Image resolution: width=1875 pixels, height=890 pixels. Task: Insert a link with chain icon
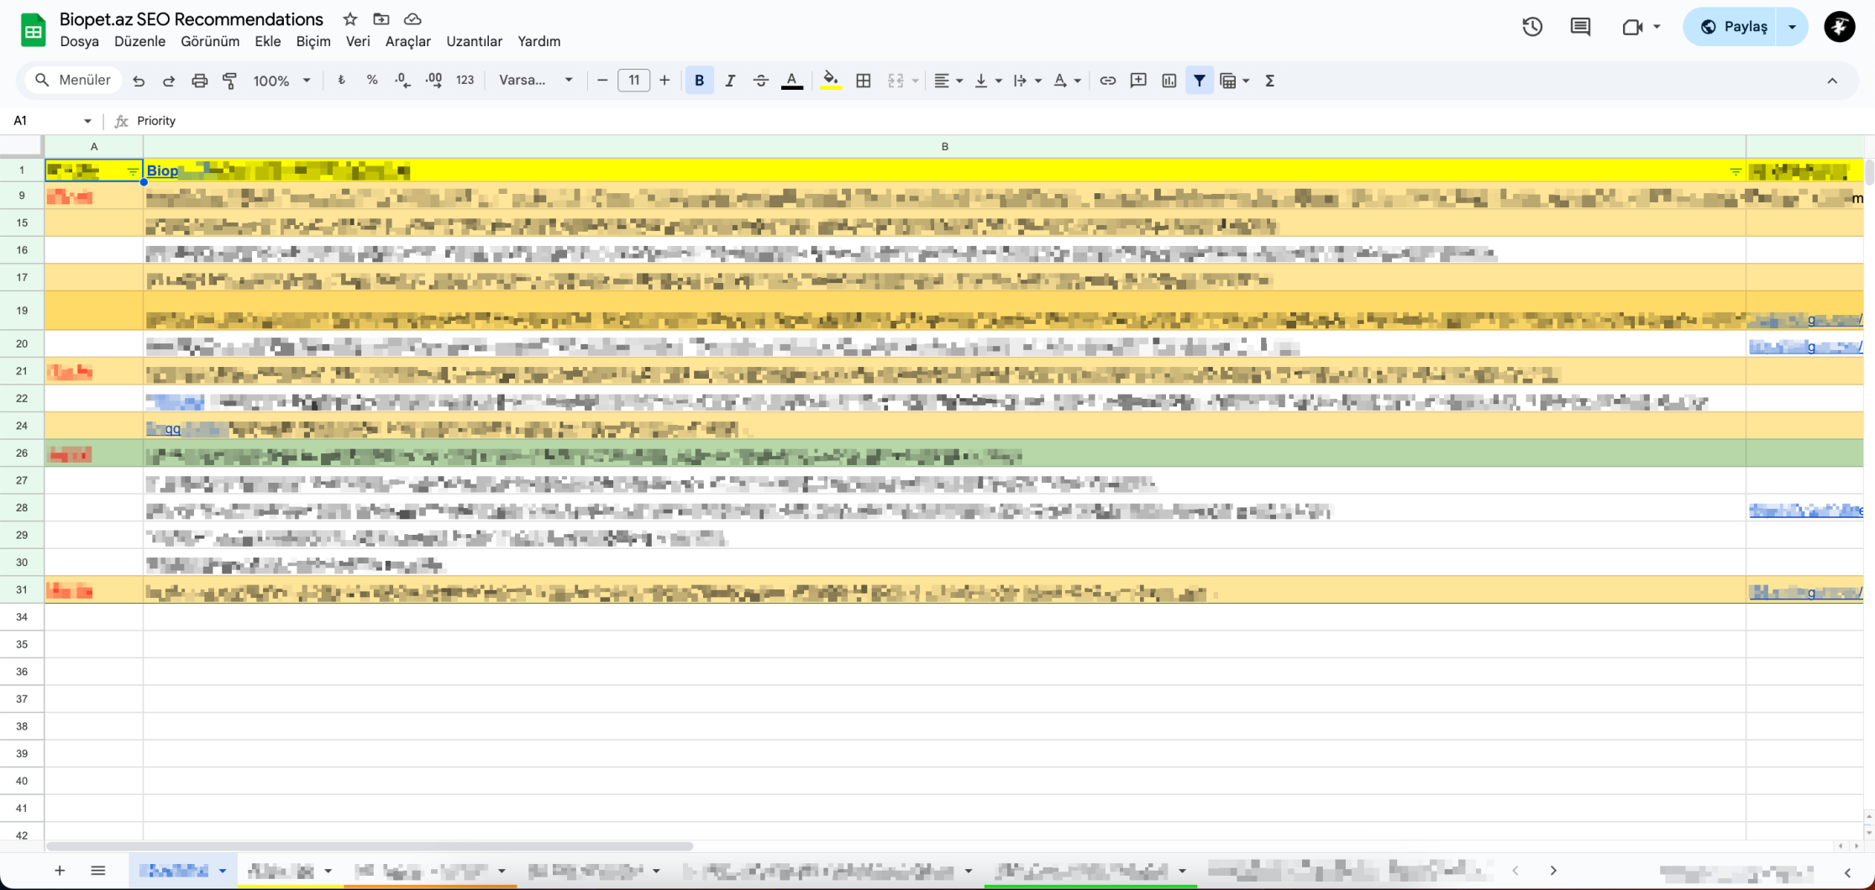(x=1107, y=81)
